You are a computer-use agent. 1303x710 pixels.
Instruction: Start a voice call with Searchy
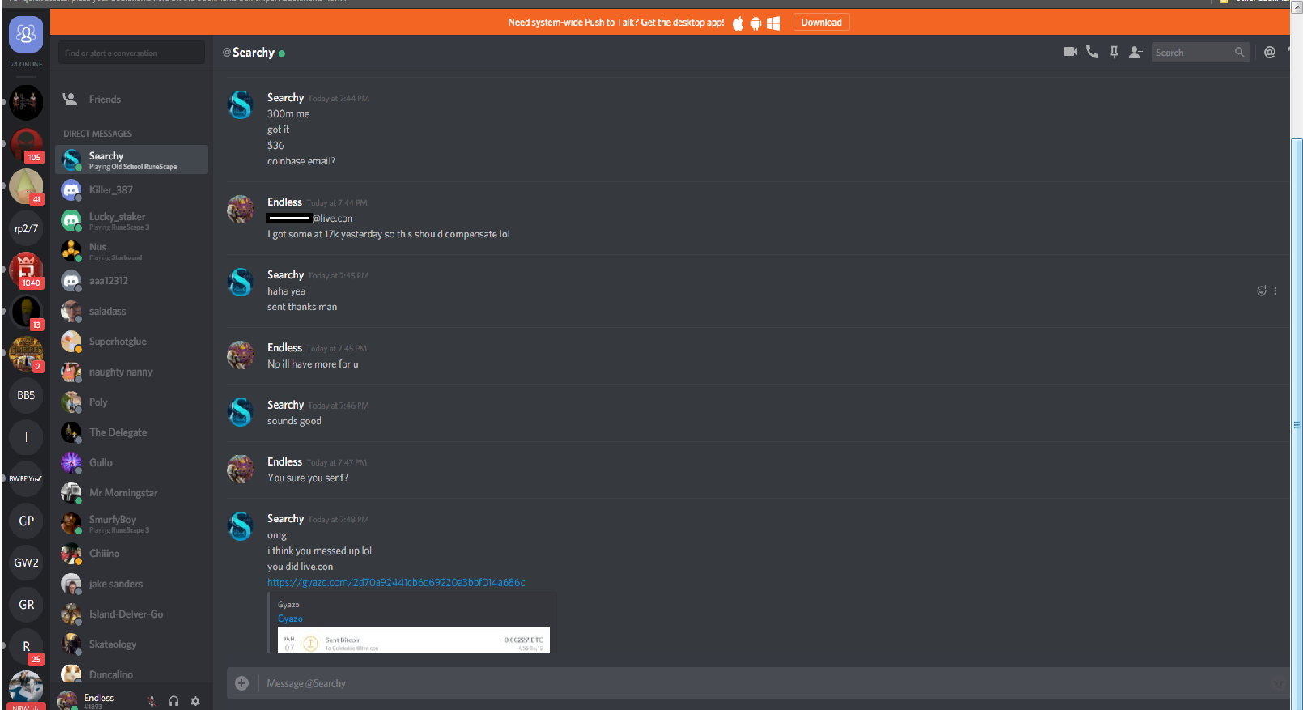[1092, 52]
